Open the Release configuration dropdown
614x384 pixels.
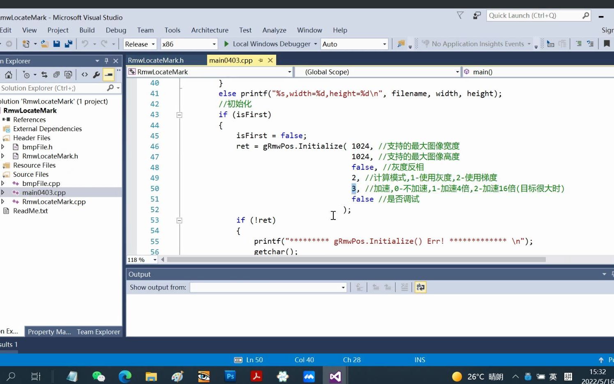(153, 44)
